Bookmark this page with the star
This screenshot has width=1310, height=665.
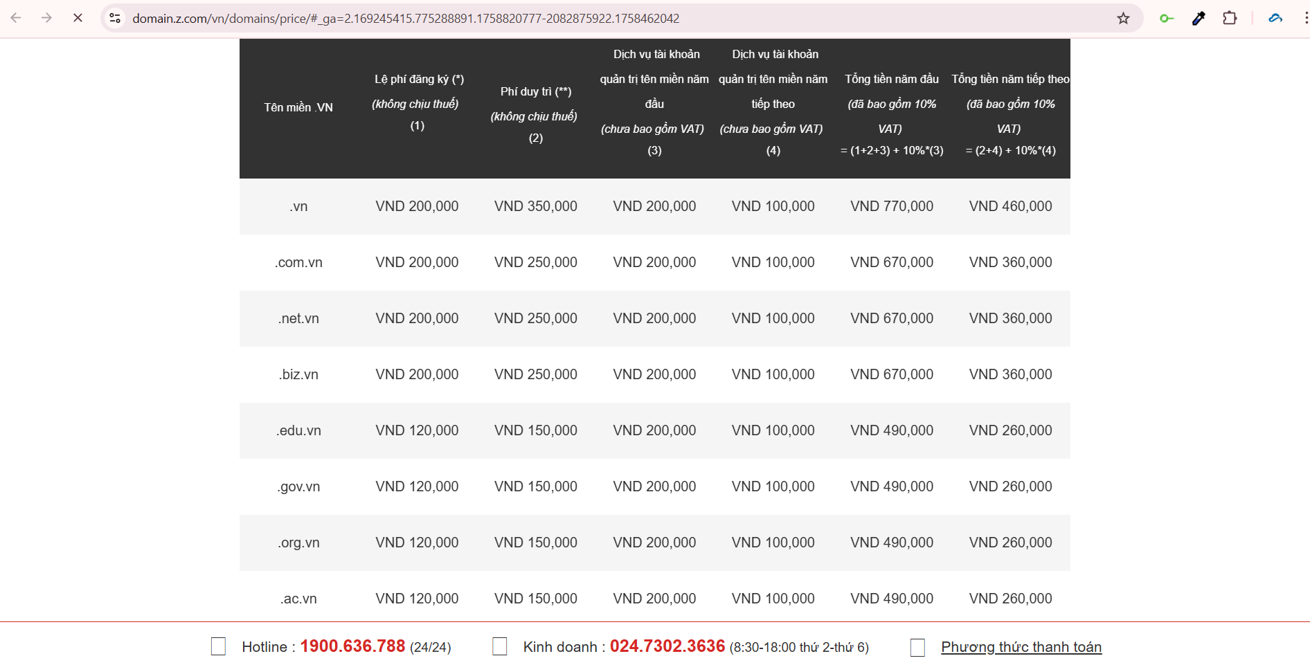1123,18
